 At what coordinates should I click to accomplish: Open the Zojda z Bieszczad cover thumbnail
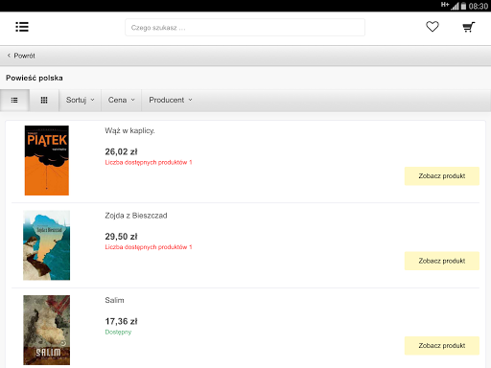coord(47,245)
